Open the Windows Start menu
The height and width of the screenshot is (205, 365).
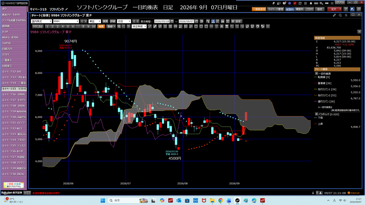[x=103, y=200]
